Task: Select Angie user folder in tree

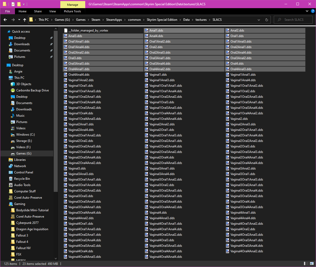Action: tap(18, 71)
